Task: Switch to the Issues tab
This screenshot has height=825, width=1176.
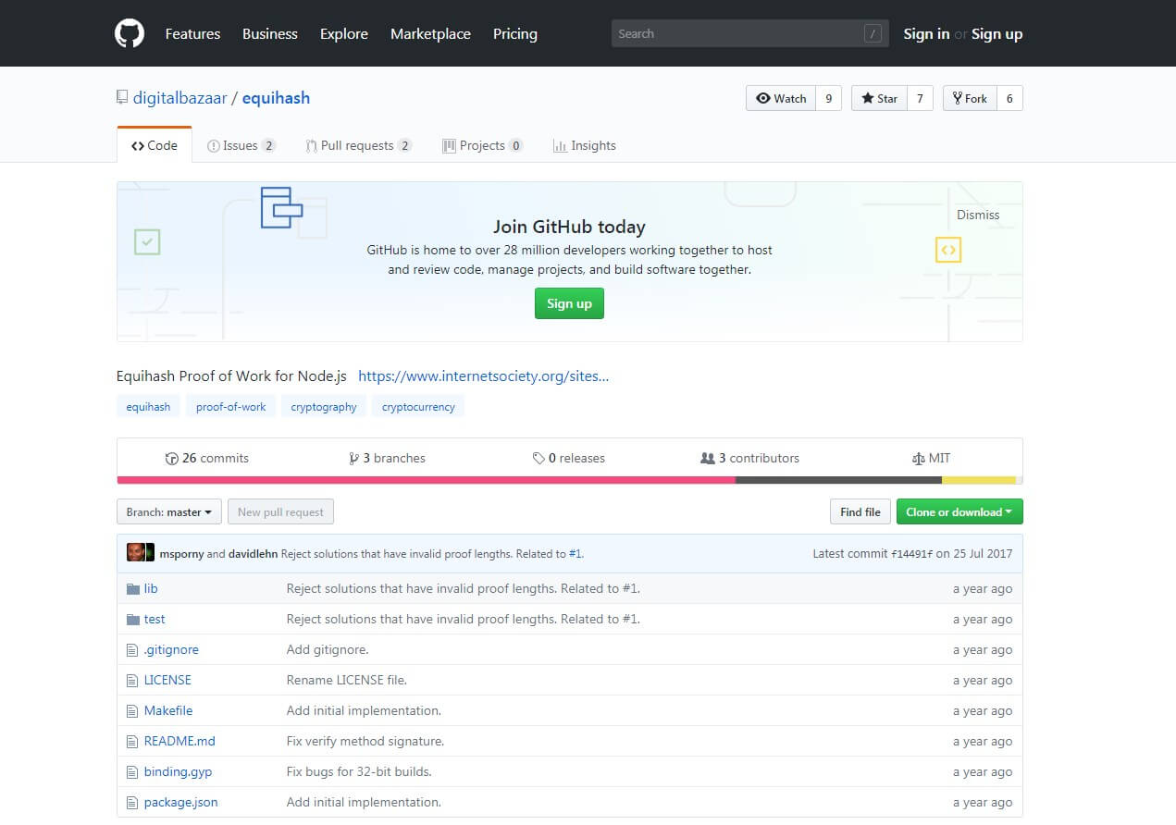Action: click(x=241, y=146)
